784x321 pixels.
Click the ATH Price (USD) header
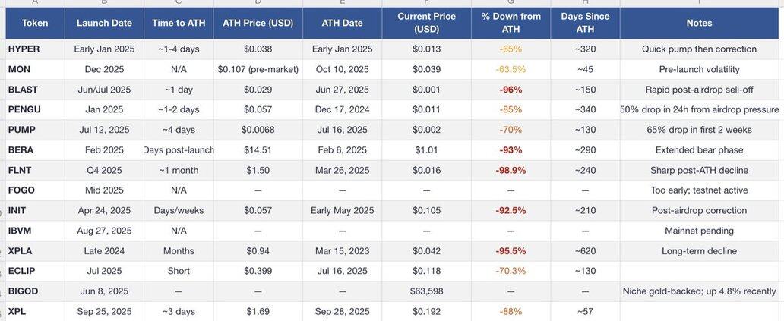click(x=258, y=23)
